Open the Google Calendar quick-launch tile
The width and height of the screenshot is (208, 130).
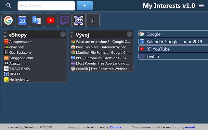pos(22,20)
